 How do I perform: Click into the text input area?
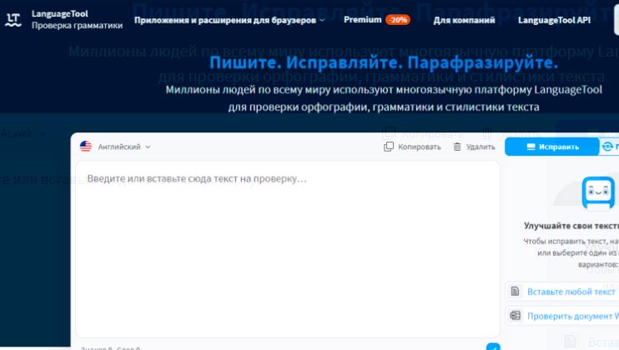click(287, 250)
